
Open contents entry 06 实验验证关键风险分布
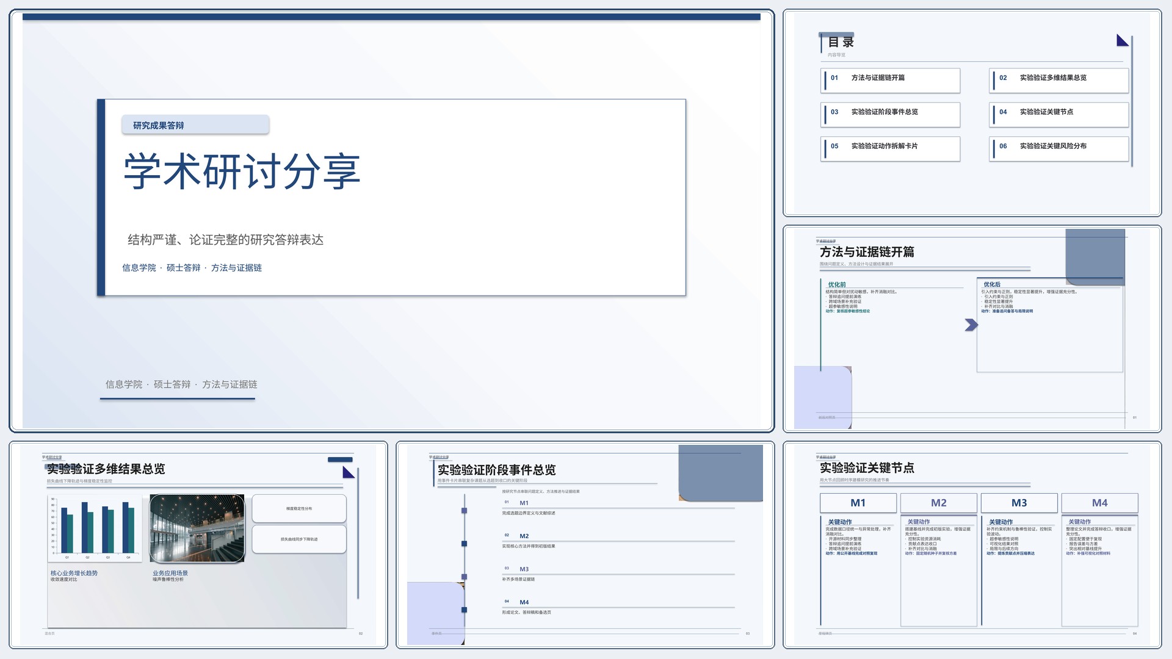(x=1059, y=149)
